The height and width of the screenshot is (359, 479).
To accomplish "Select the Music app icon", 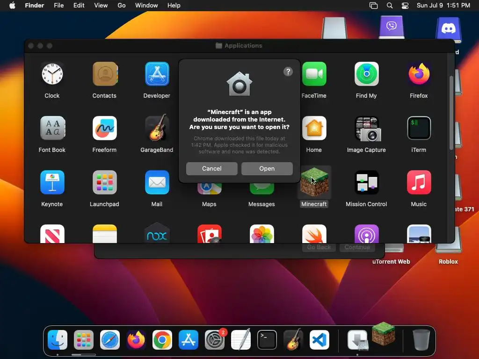I will pos(419,182).
